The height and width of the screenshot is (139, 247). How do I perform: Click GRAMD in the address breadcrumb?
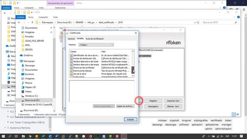point(80,22)
